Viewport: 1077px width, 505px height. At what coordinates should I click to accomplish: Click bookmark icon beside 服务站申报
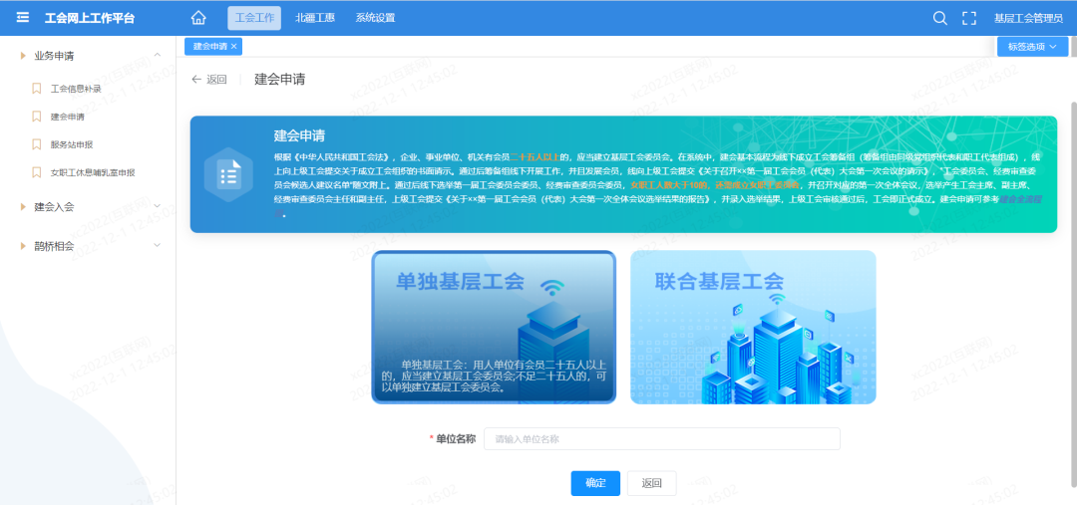pyautogui.click(x=37, y=144)
